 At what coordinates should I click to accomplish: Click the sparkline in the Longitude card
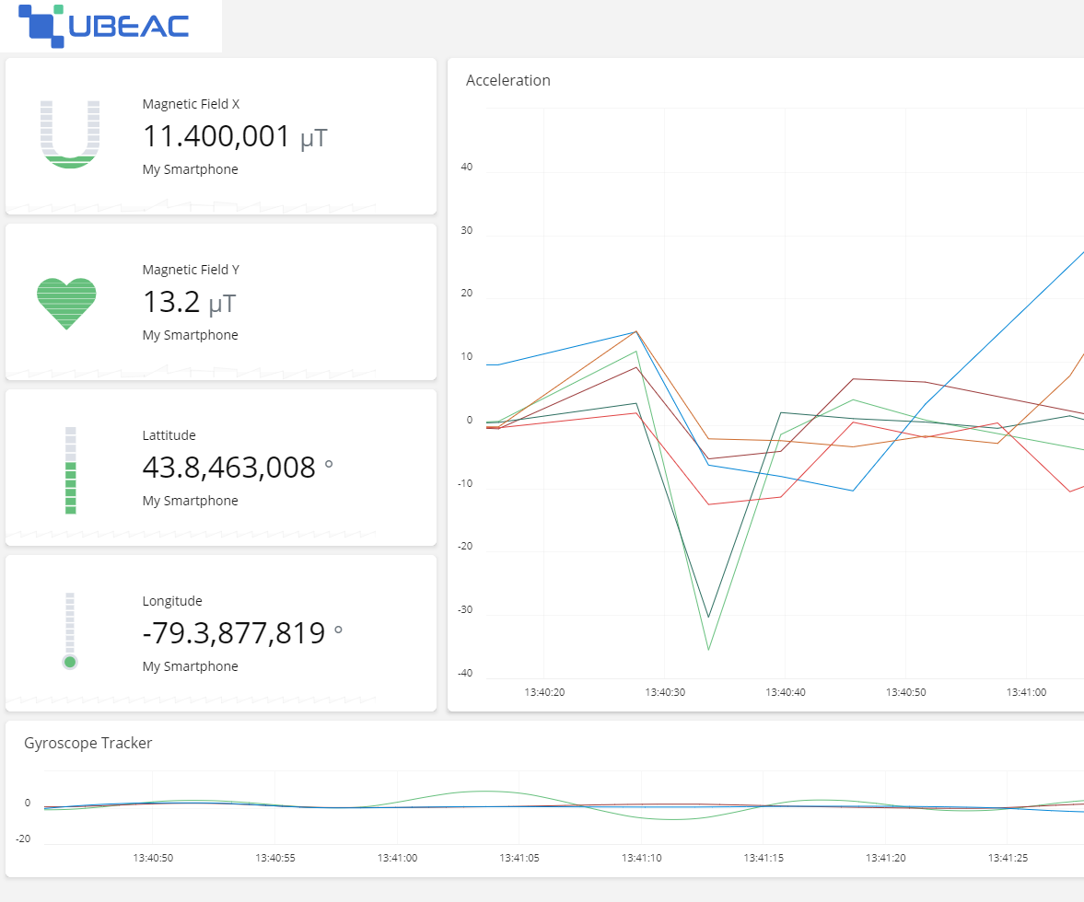tap(192, 701)
